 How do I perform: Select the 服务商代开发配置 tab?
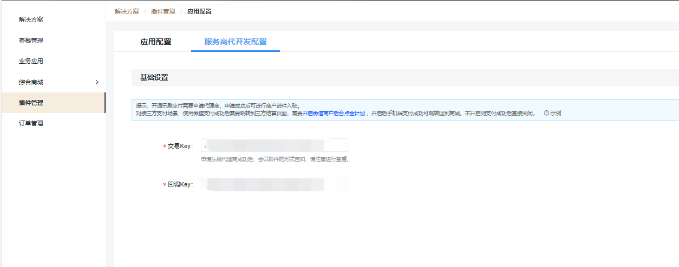point(235,42)
